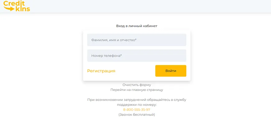Click the word kins in the logo
This screenshot has height=119, width=271.
click(x=23, y=9)
